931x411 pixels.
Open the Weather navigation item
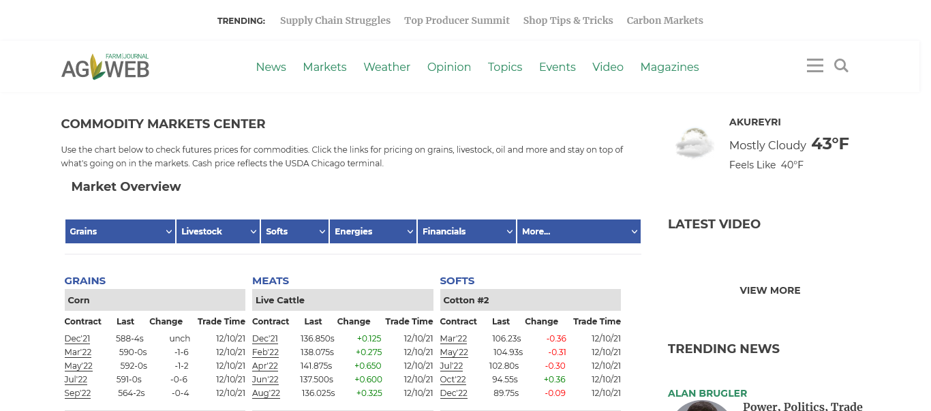pos(386,67)
